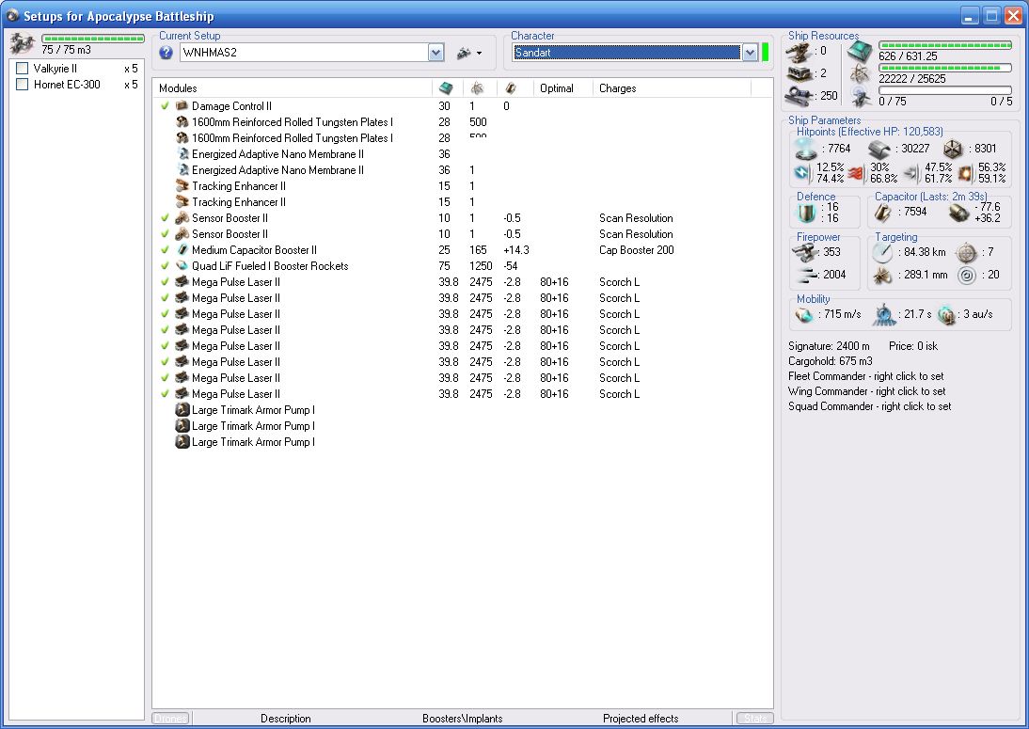Image resolution: width=1029 pixels, height=729 pixels.
Task: Click Fleet Commander right click to set text
Action: (865, 376)
